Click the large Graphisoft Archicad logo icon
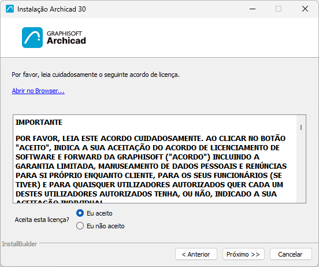Viewport: 319px width, 267px height. (32, 38)
